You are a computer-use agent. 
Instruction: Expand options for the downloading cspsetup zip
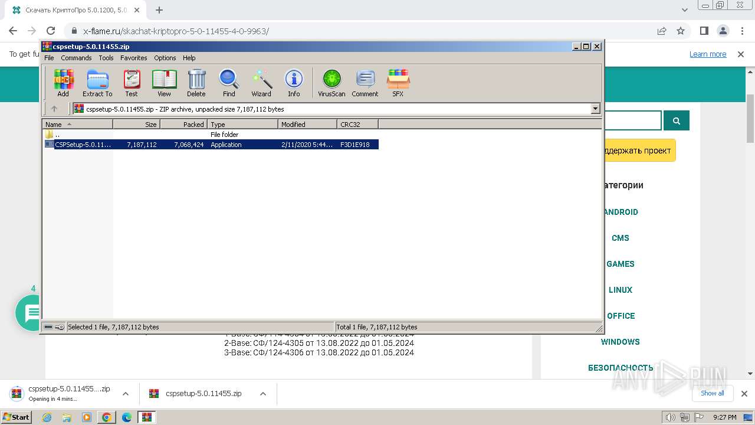point(125,394)
